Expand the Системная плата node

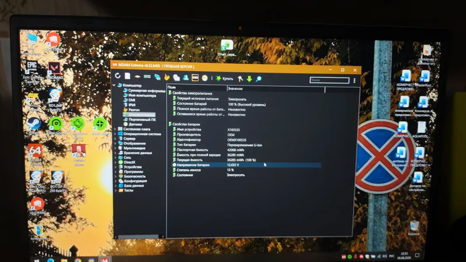point(115,129)
